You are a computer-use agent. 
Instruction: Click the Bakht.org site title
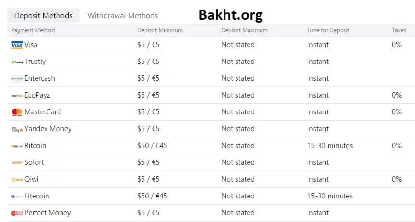(x=230, y=15)
